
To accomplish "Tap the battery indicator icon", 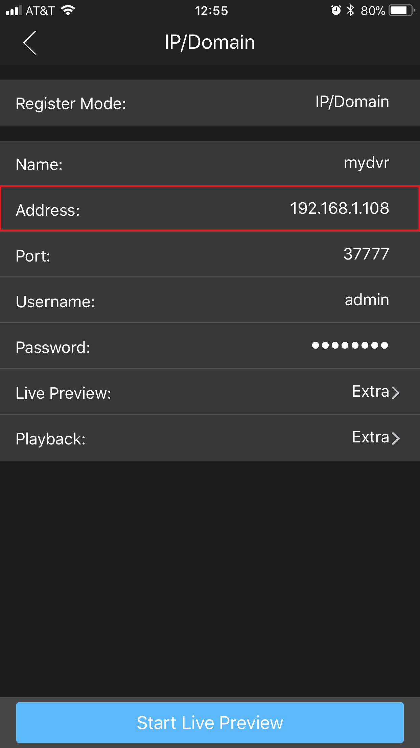I will tap(402, 11).
